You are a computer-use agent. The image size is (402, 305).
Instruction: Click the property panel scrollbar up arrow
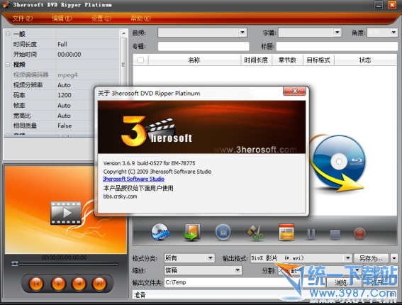click(x=123, y=33)
